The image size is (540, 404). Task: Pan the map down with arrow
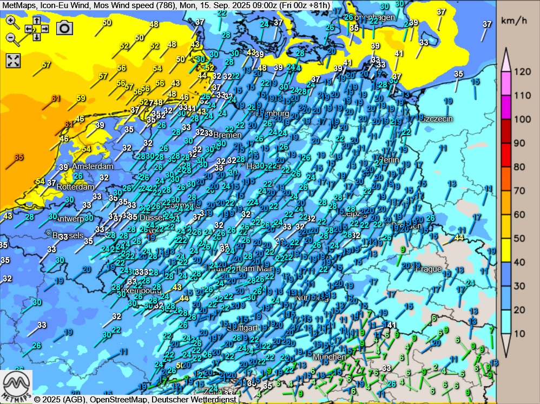pyautogui.click(x=37, y=38)
